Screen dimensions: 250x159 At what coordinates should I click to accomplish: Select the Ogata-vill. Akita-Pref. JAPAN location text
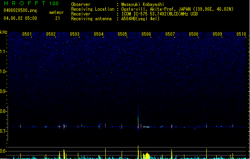point(177,9)
